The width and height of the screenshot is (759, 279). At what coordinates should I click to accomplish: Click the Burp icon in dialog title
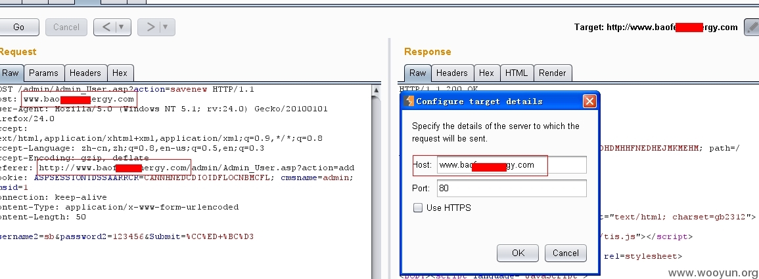[409, 102]
